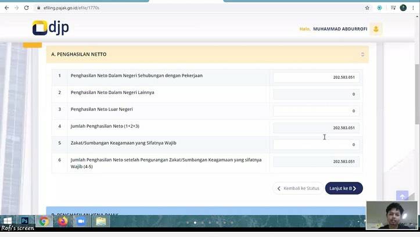Go back using the browser back arrow
Image resolution: width=420 pixels, height=237 pixels.
(x=6, y=8)
